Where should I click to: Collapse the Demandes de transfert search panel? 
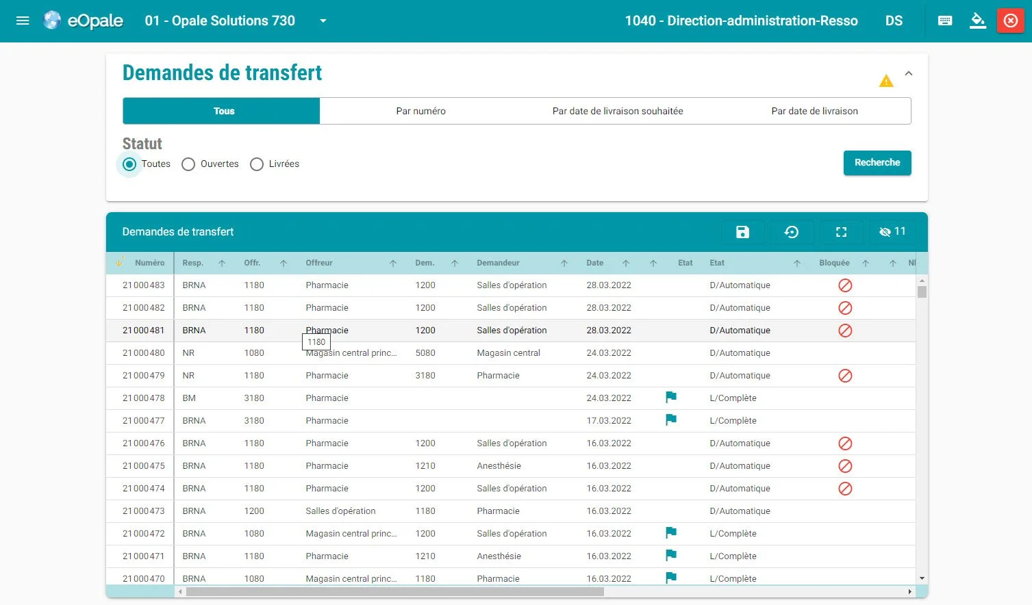(x=909, y=73)
